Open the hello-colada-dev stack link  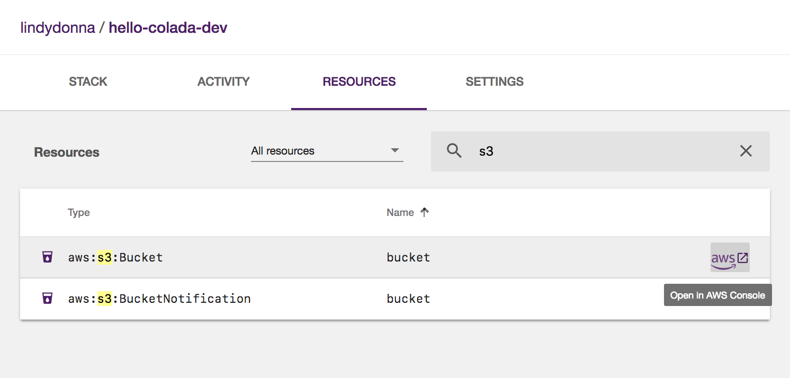168,28
